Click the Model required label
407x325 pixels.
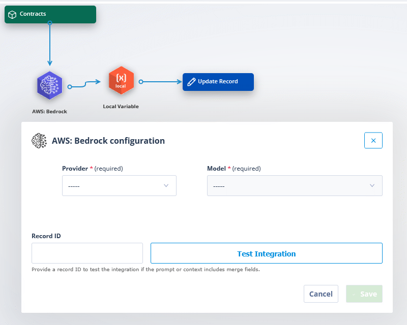tap(234, 169)
